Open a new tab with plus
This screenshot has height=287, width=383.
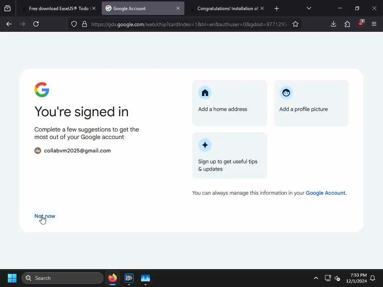[x=276, y=9]
